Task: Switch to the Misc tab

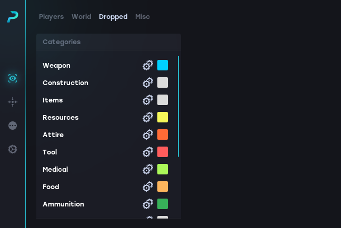Action: pyautogui.click(x=143, y=17)
